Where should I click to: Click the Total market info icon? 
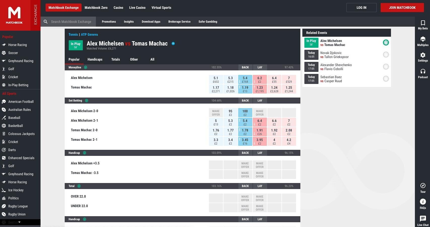79,186
